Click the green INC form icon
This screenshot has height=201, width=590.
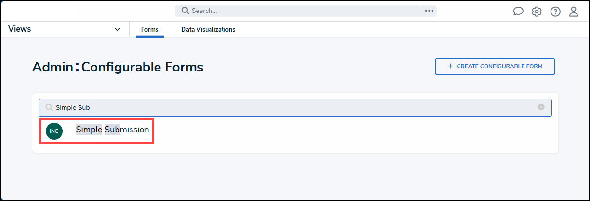click(54, 131)
